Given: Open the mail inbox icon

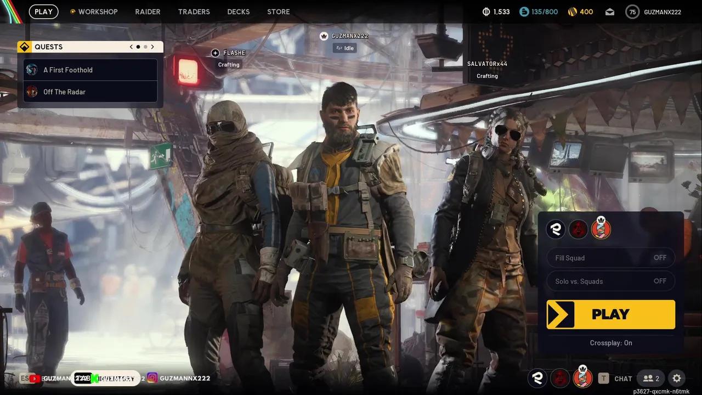Looking at the screenshot, I should tap(610, 12).
